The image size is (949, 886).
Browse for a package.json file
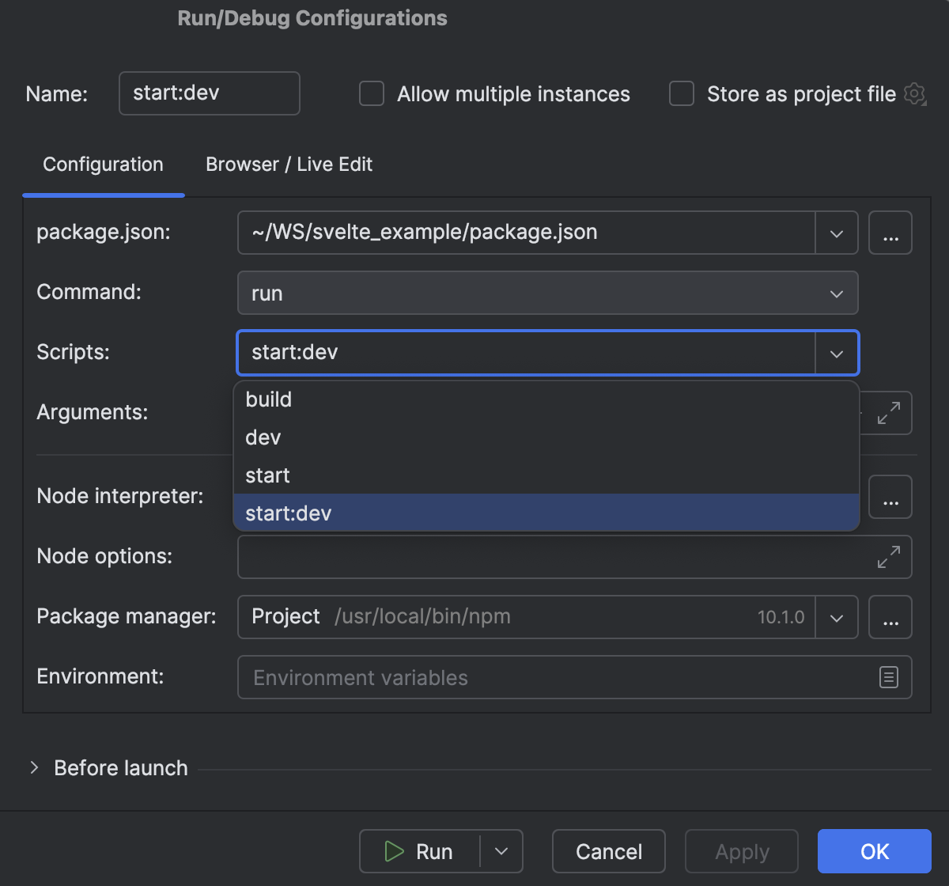point(890,232)
